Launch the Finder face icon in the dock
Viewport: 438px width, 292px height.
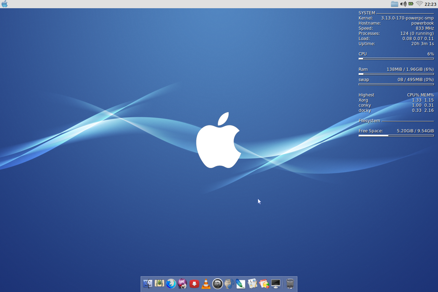pos(148,284)
